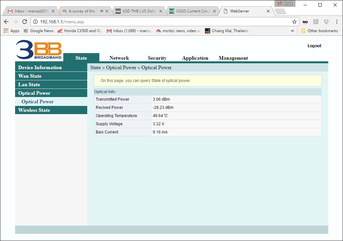Click the Recived Power value -28.23 dBm
The height and width of the screenshot is (241, 343).
(x=163, y=107)
